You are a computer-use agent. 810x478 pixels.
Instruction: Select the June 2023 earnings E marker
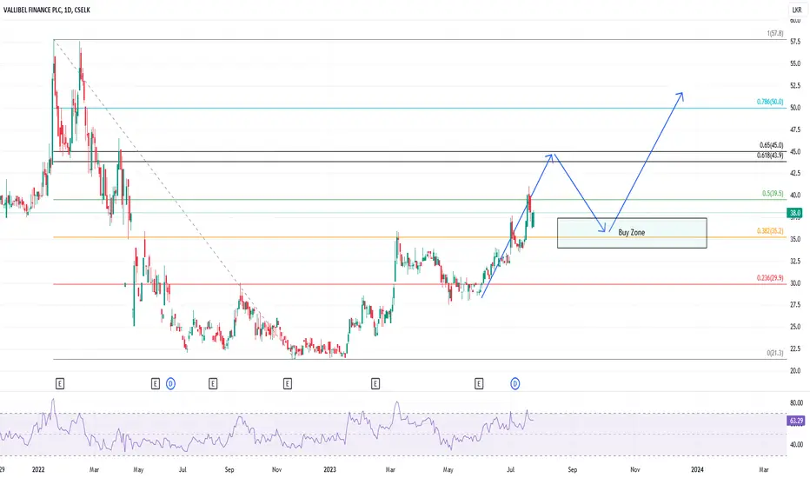(479, 383)
